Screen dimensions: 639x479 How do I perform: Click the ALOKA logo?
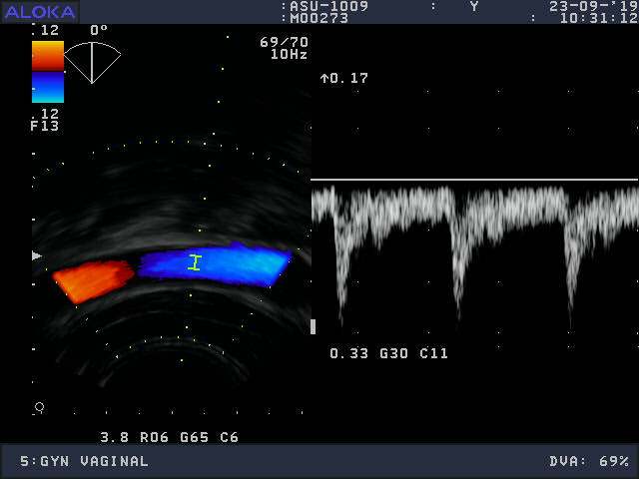40,12
